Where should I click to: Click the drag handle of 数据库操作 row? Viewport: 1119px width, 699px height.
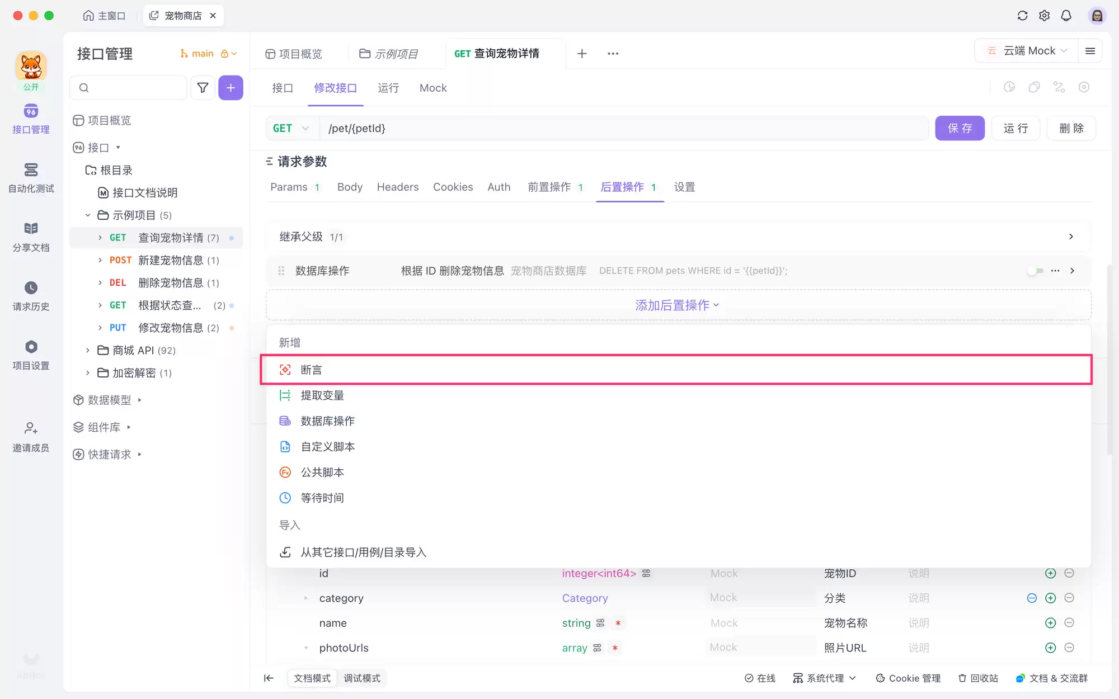(281, 271)
